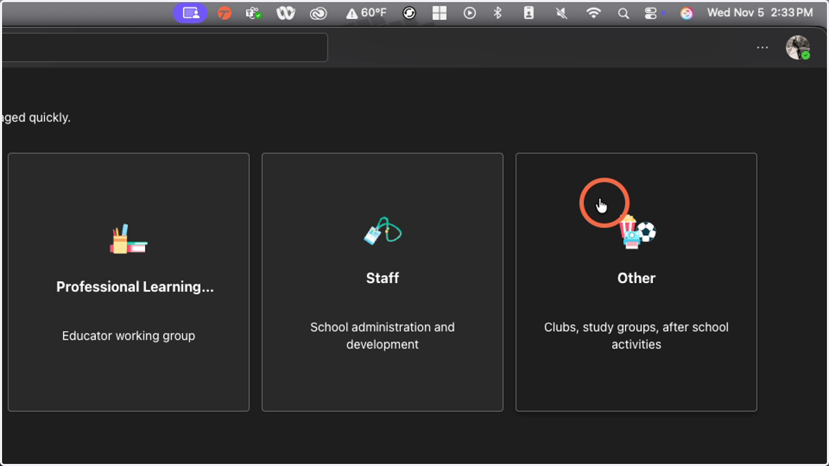Click the circular sync arrows menu bar icon
Screen dimensions: 829x466
410,13
